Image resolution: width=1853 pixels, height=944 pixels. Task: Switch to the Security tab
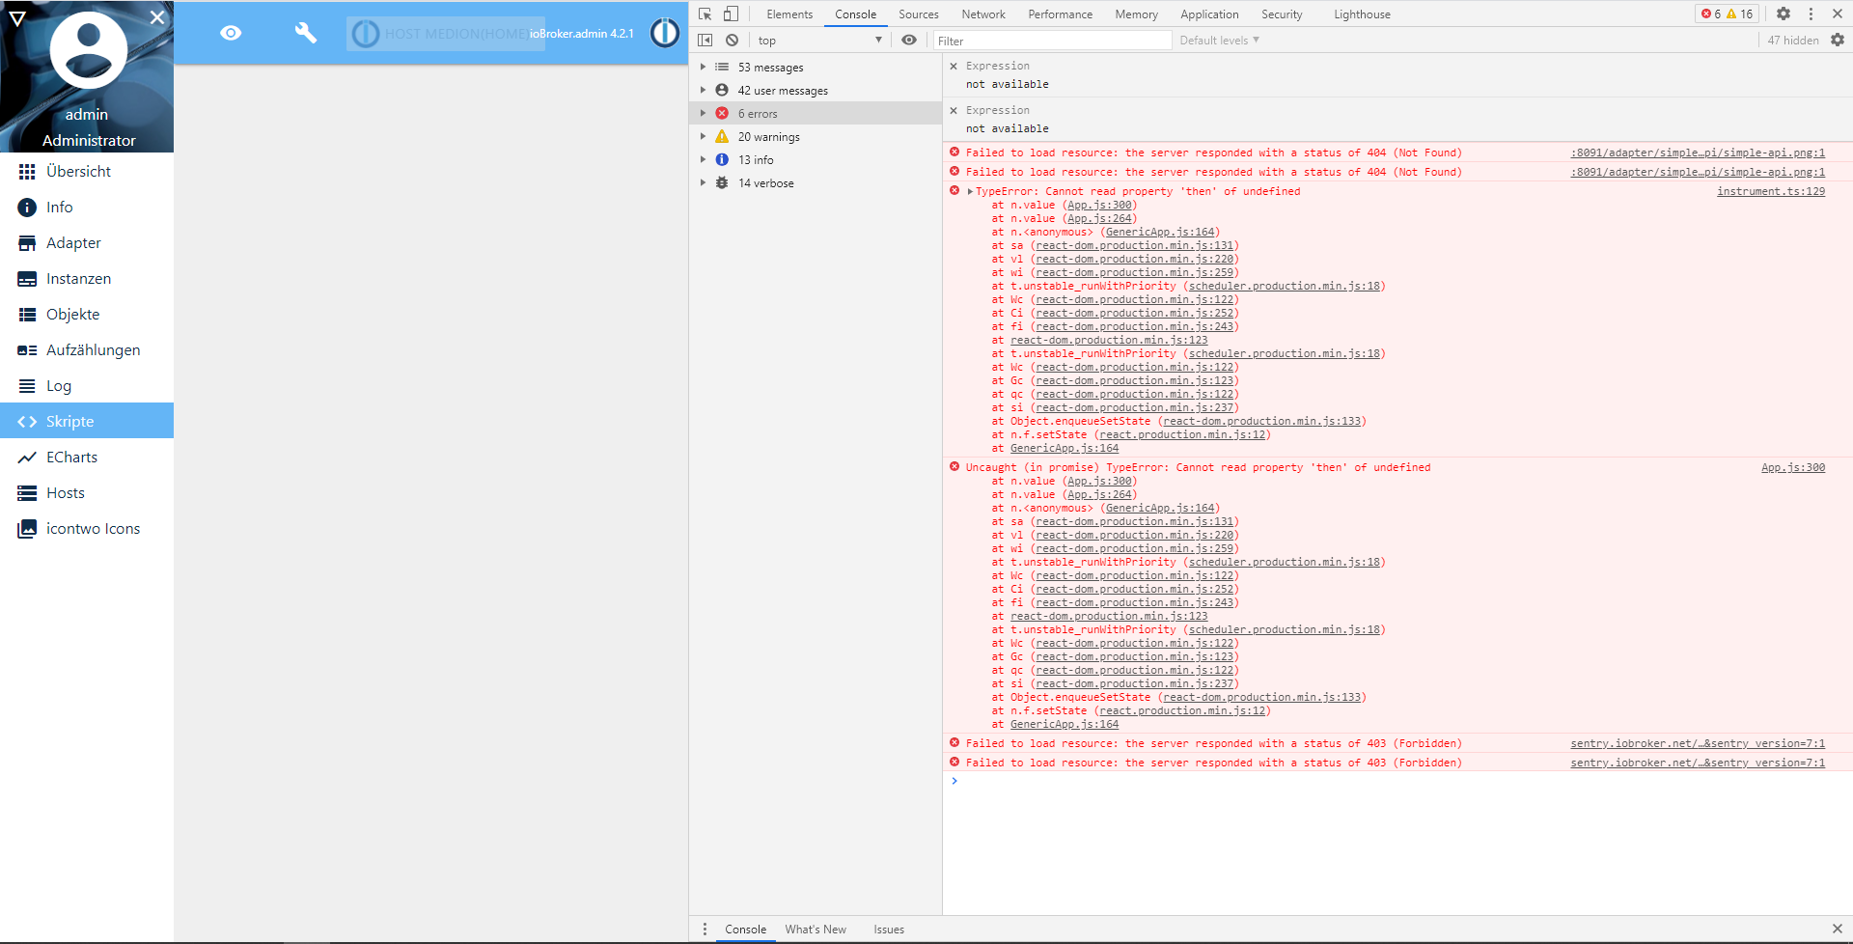1282,14
